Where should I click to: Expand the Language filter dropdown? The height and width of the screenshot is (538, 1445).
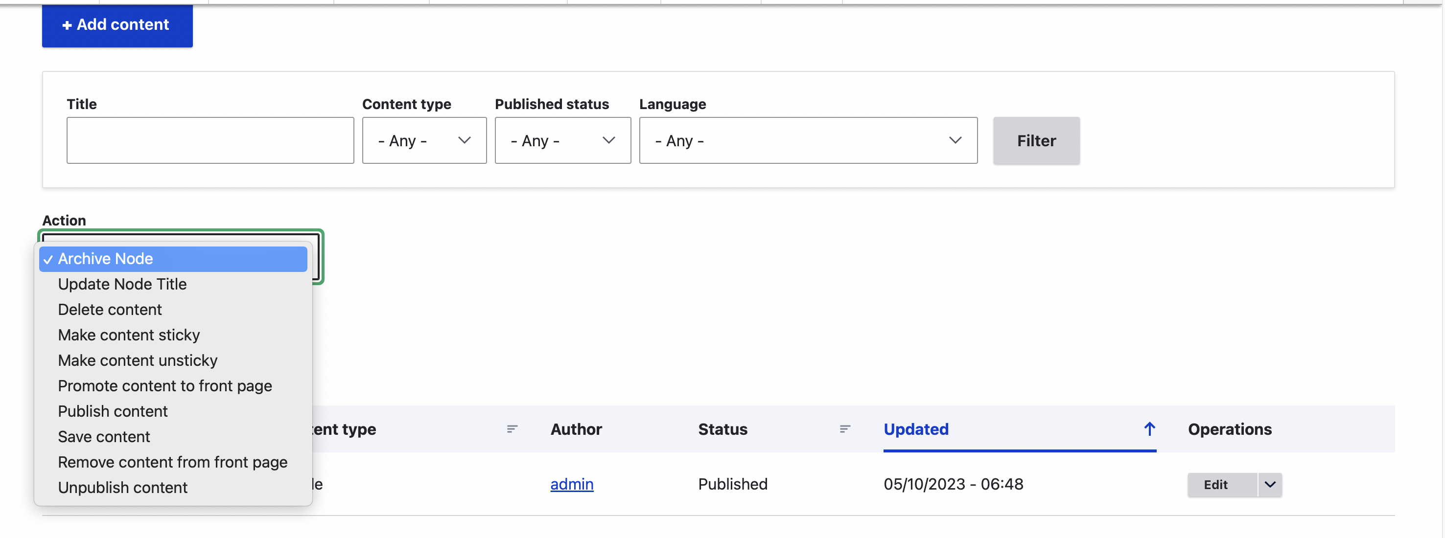click(807, 140)
